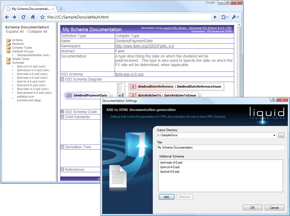
Task: Click the Schemas folder icon in sidebar
Action: point(9,63)
